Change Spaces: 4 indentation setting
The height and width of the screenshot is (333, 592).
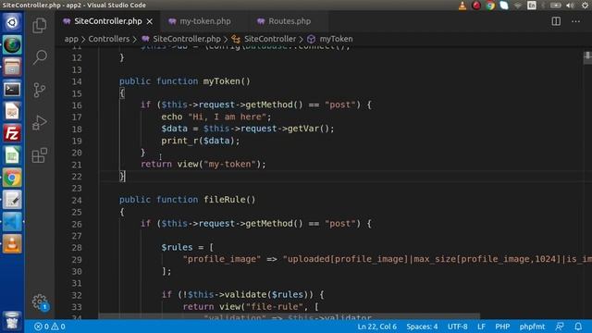[422, 327]
